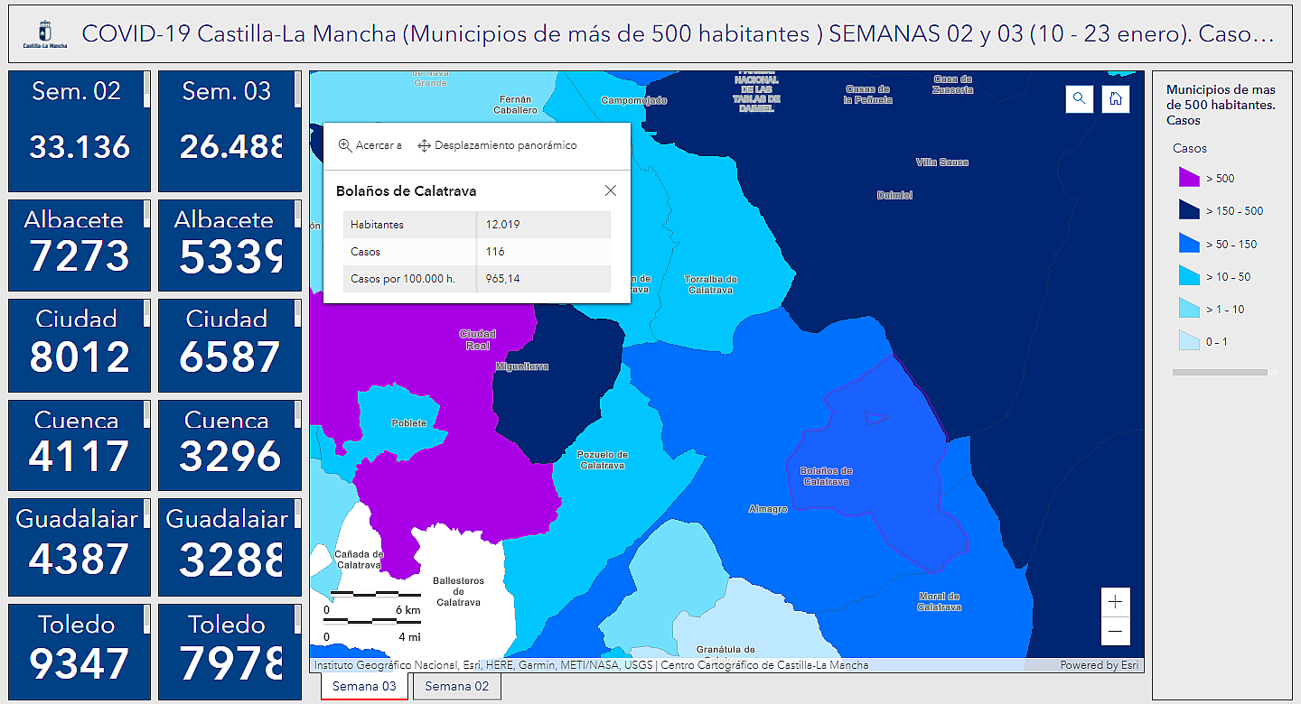
Task: Close the Bolaños de Calatrava popup
Action: coord(610,190)
